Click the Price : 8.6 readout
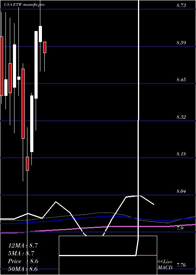 23,261
